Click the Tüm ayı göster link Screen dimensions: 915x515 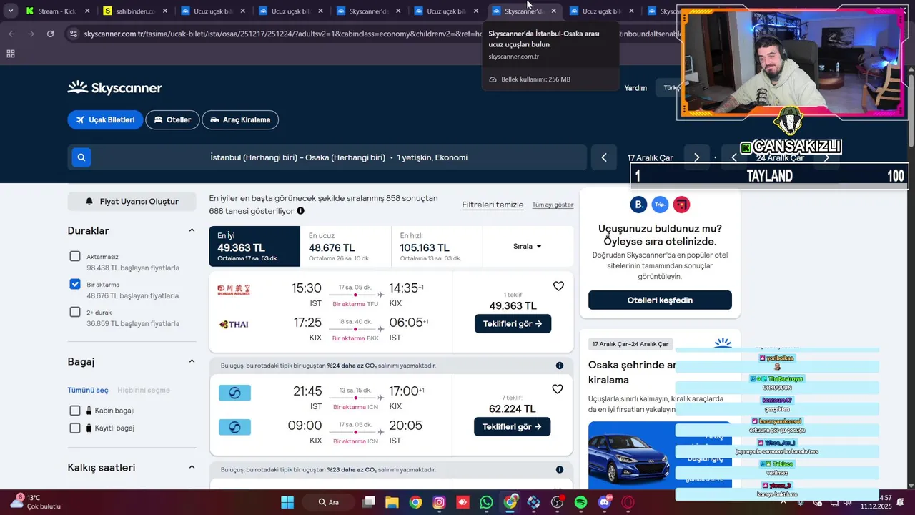553,205
